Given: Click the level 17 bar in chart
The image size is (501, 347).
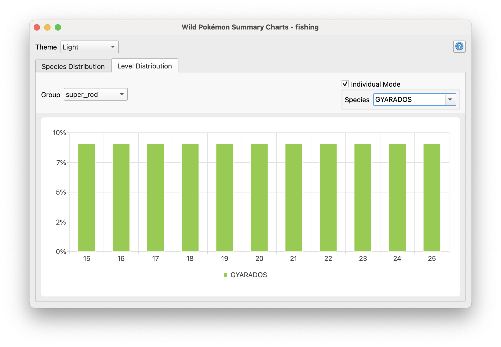Looking at the screenshot, I should (156, 197).
